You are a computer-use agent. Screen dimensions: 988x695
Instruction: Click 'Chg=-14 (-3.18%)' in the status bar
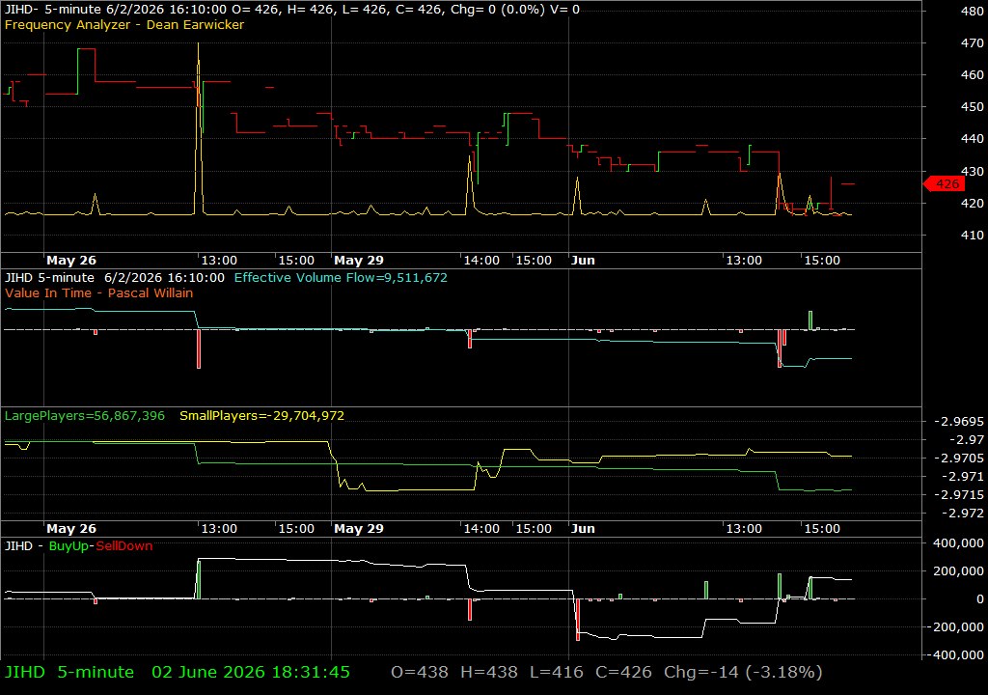pyautogui.click(x=743, y=672)
